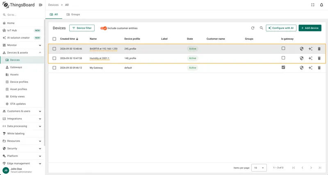Viewport: 328px width, 175px height.
Task: Sort by Created time arrow
Action: point(77,39)
